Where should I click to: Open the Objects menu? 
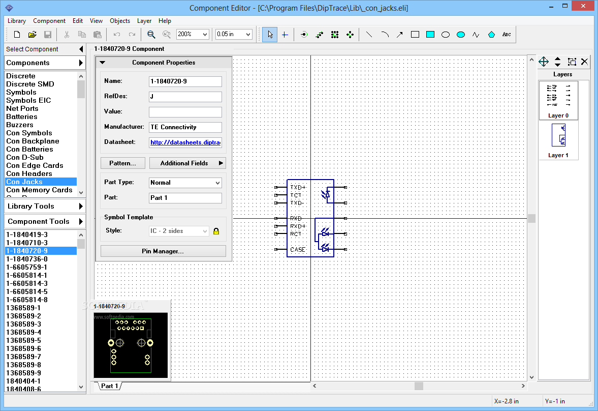120,21
